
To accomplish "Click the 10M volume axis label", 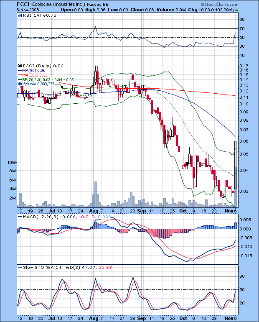I will pyautogui.click(x=11, y=162).
